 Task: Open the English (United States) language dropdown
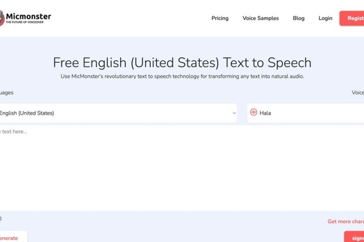click(118, 113)
